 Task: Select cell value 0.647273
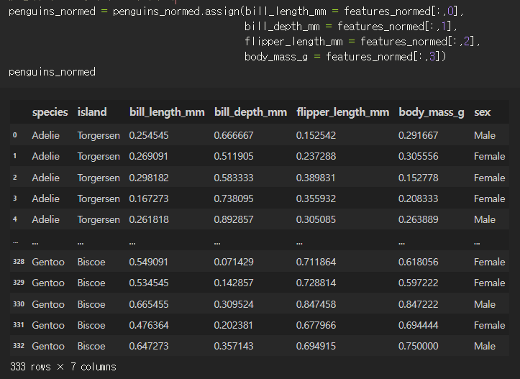(x=149, y=346)
